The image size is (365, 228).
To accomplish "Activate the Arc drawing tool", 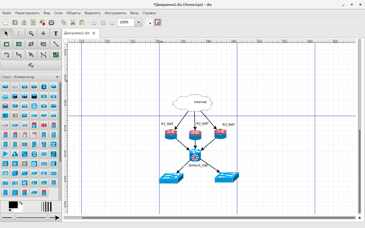I will [6, 55].
